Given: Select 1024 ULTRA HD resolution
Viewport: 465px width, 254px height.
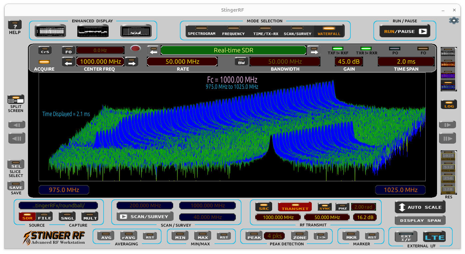Looking at the screenshot, I should point(448,157).
